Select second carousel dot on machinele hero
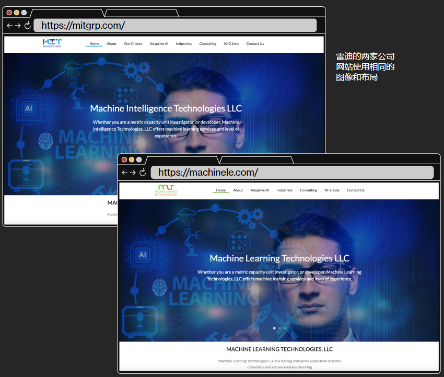Viewport: 444px width, 377px height. pos(279,328)
